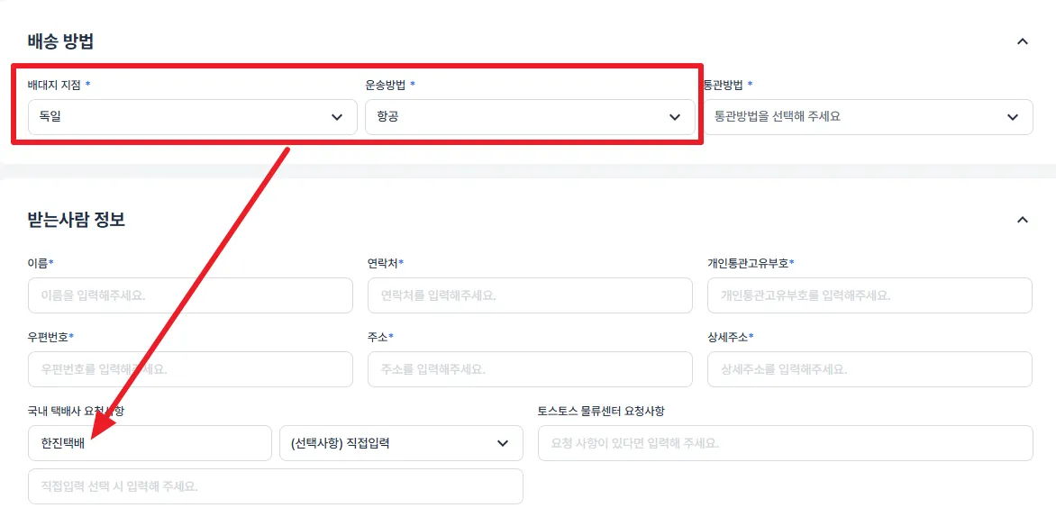Image resolution: width=1056 pixels, height=526 pixels.
Task: Focus the 직접입력 선택 시 입력 field
Action: pyautogui.click(x=276, y=486)
